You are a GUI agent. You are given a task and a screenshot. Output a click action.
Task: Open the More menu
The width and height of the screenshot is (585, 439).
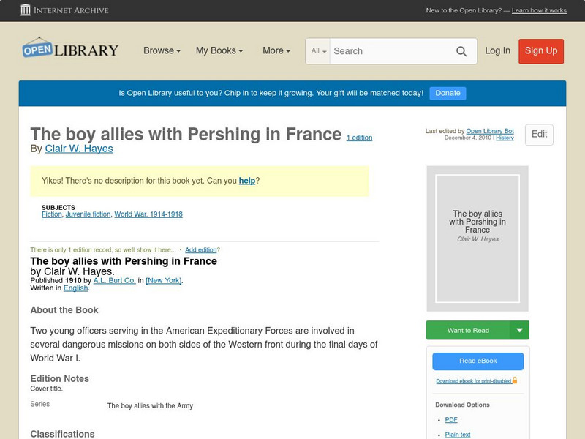tap(275, 50)
